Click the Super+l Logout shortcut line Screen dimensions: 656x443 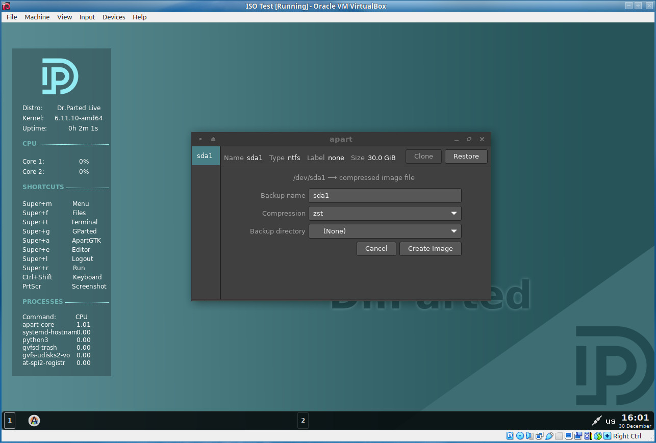click(x=58, y=259)
